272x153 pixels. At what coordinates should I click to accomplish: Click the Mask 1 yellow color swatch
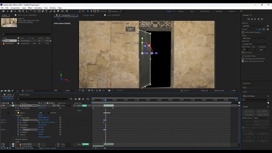18,113
